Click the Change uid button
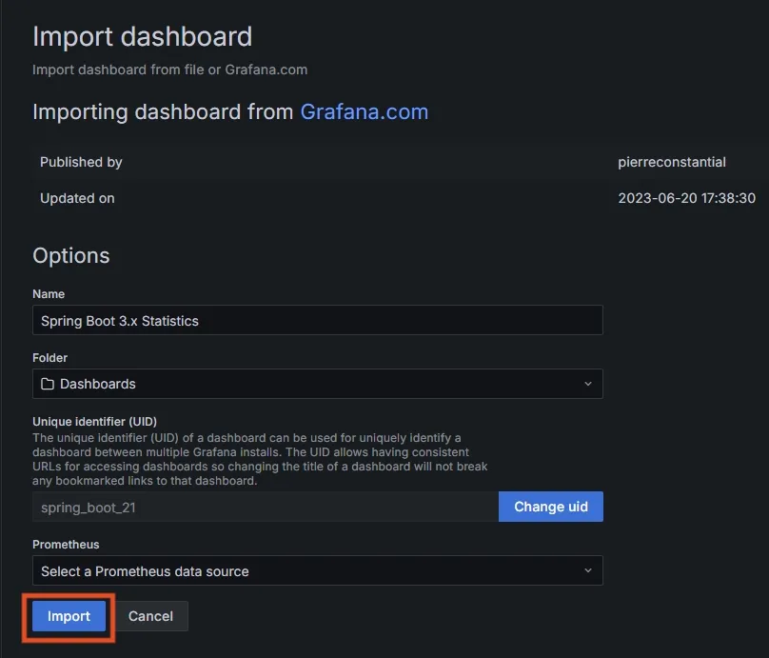Image resolution: width=769 pixels, height=658 pixels. click(x=551, y=507)
